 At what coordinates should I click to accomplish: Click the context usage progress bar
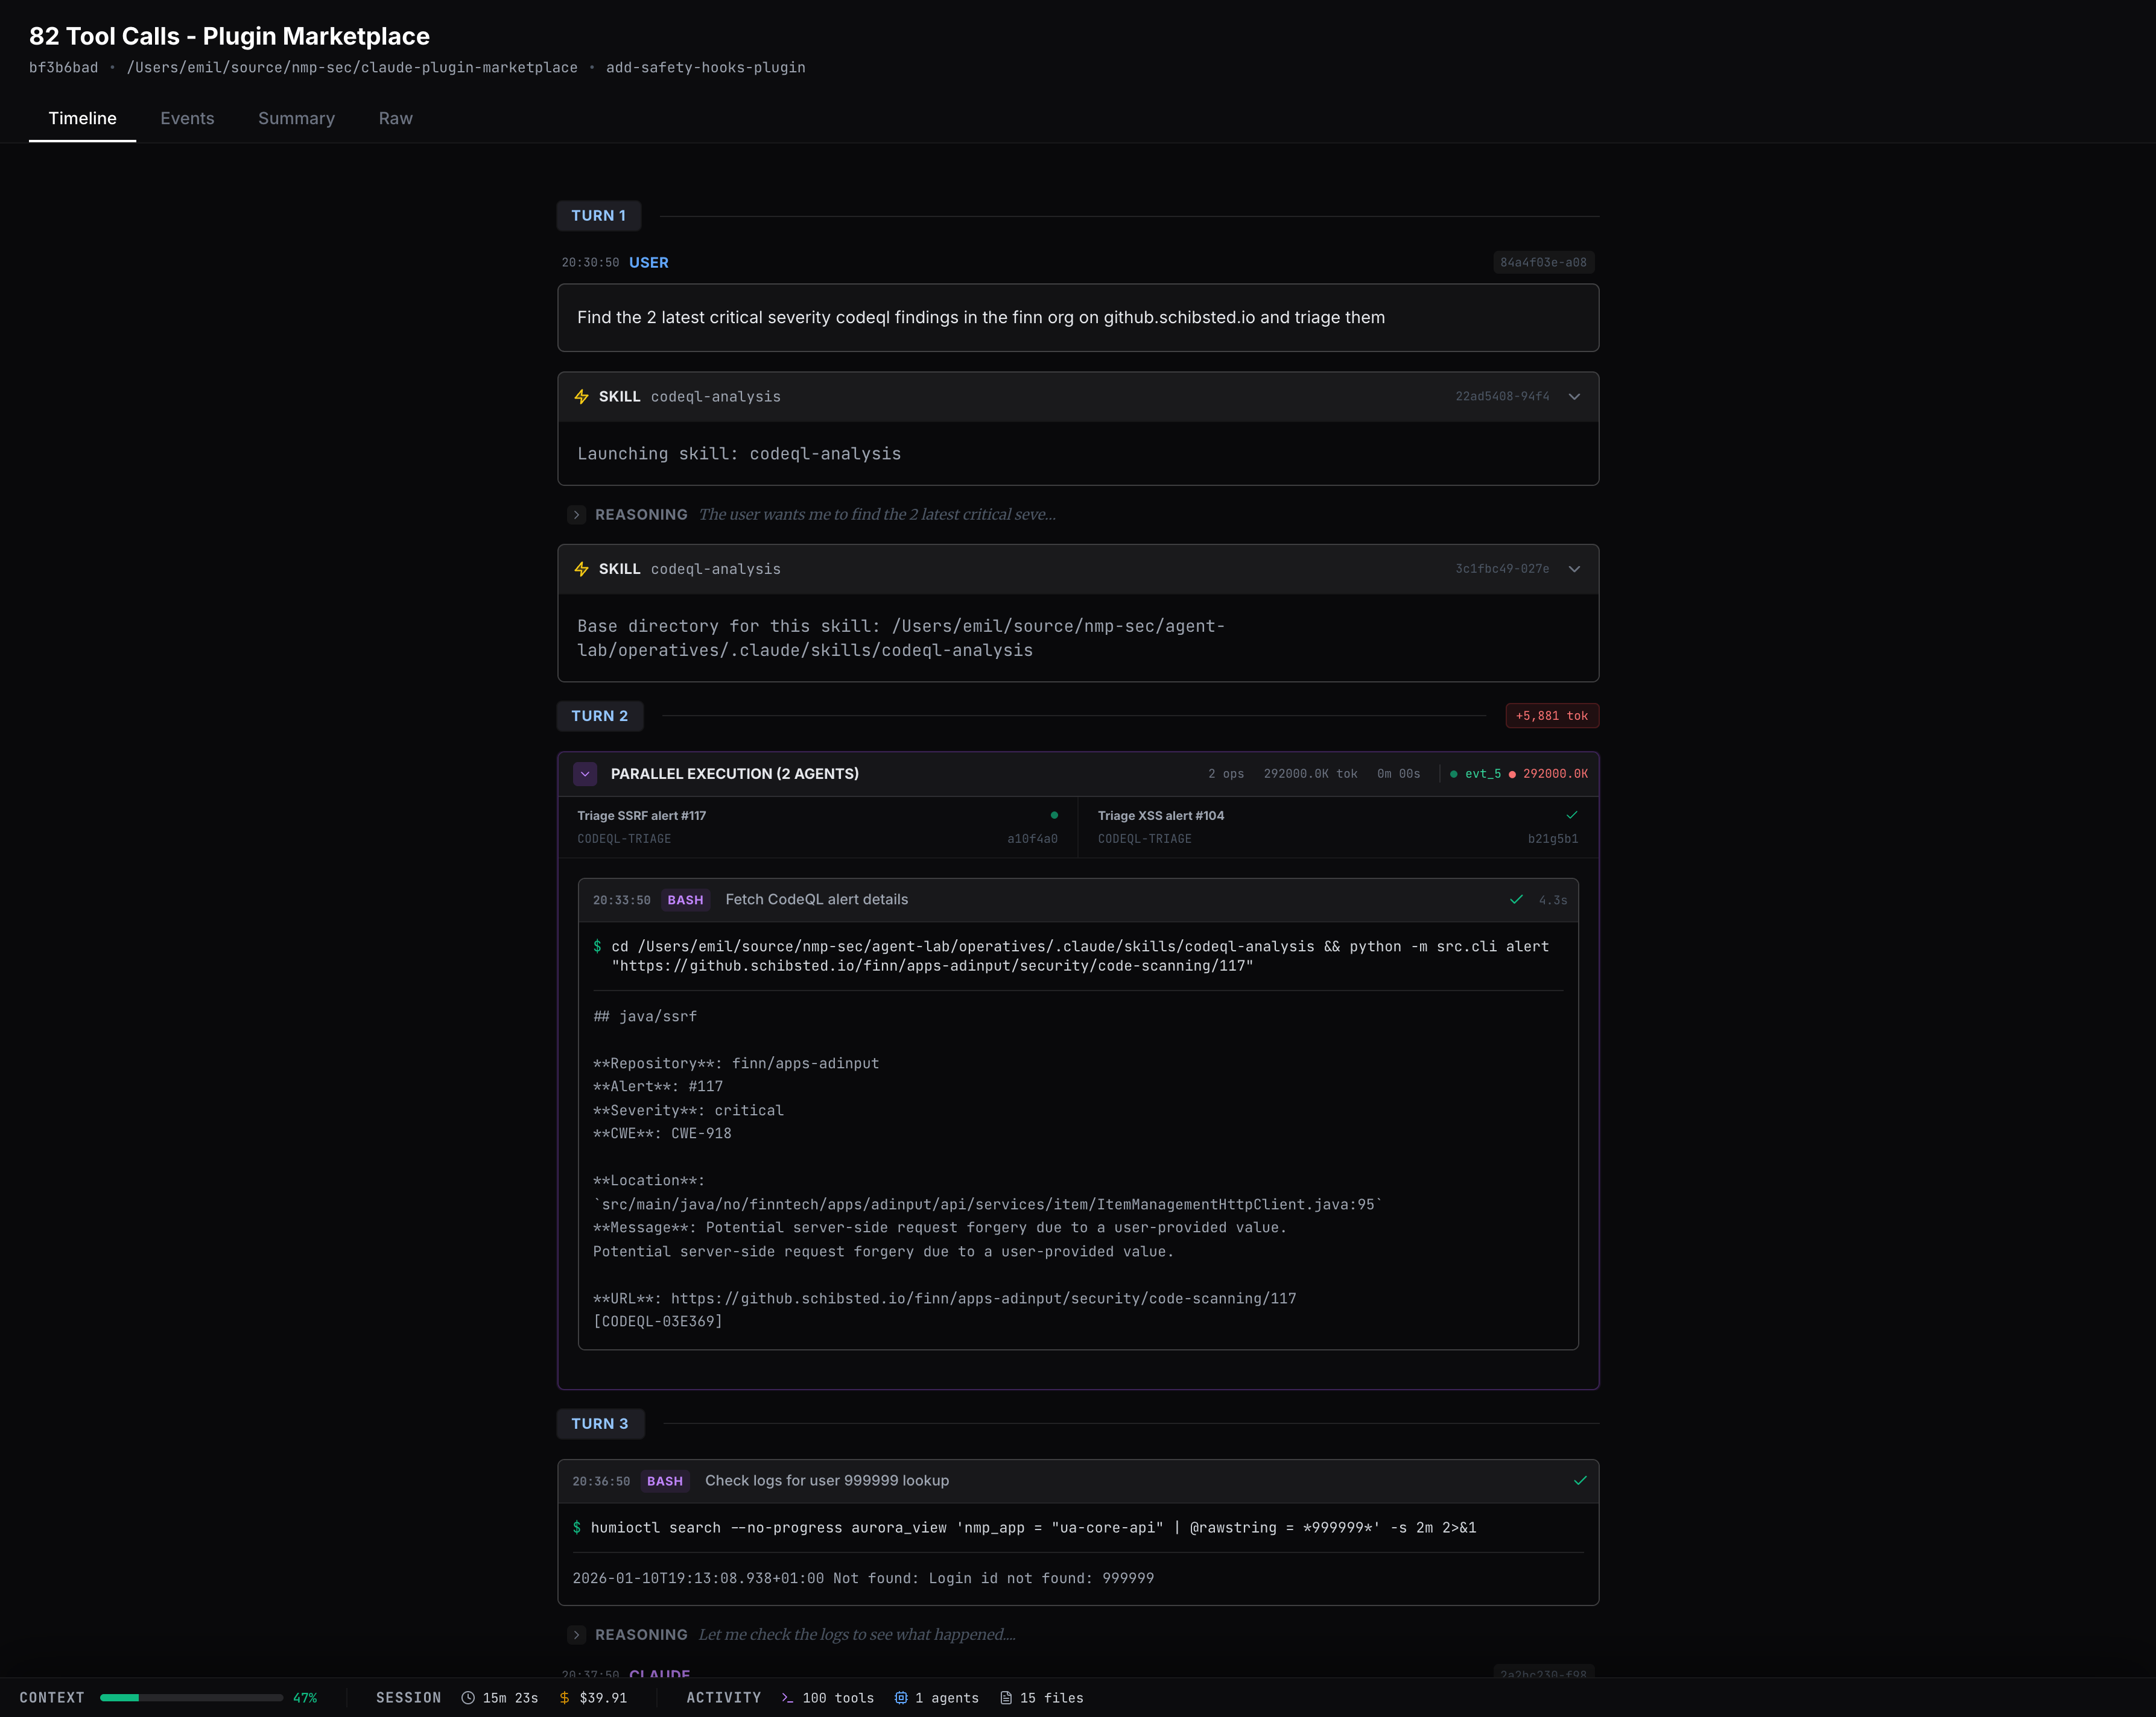click(x=191, y=1697)
